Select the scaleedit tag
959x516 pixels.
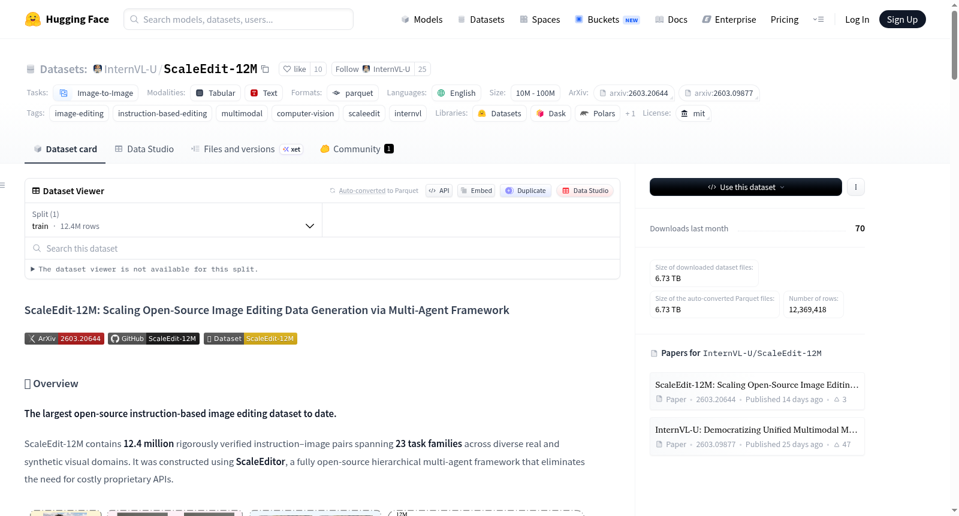[x=364, y=113]
